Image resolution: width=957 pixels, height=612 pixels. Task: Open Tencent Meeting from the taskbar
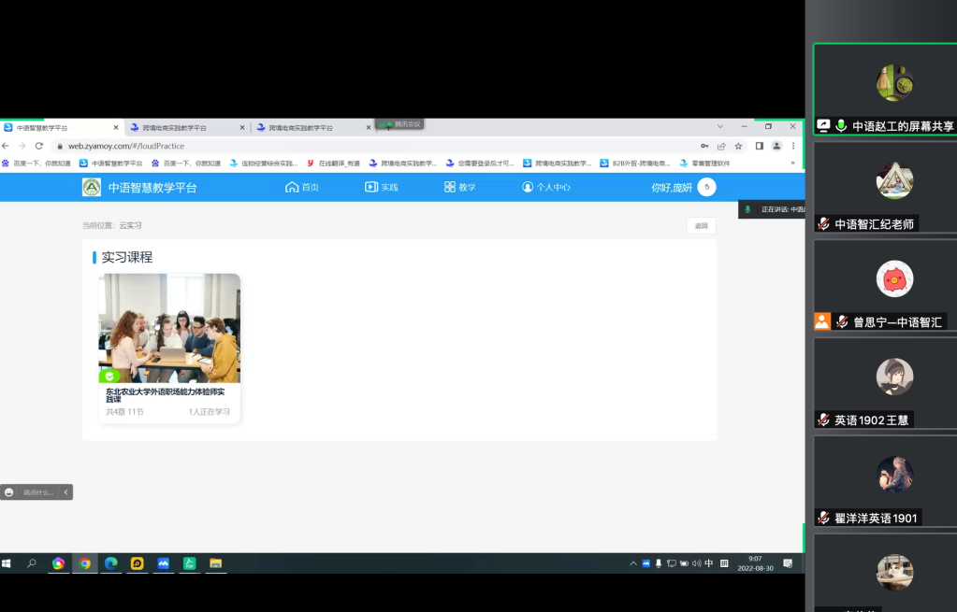pyautogui.click(x=164, y=563)
